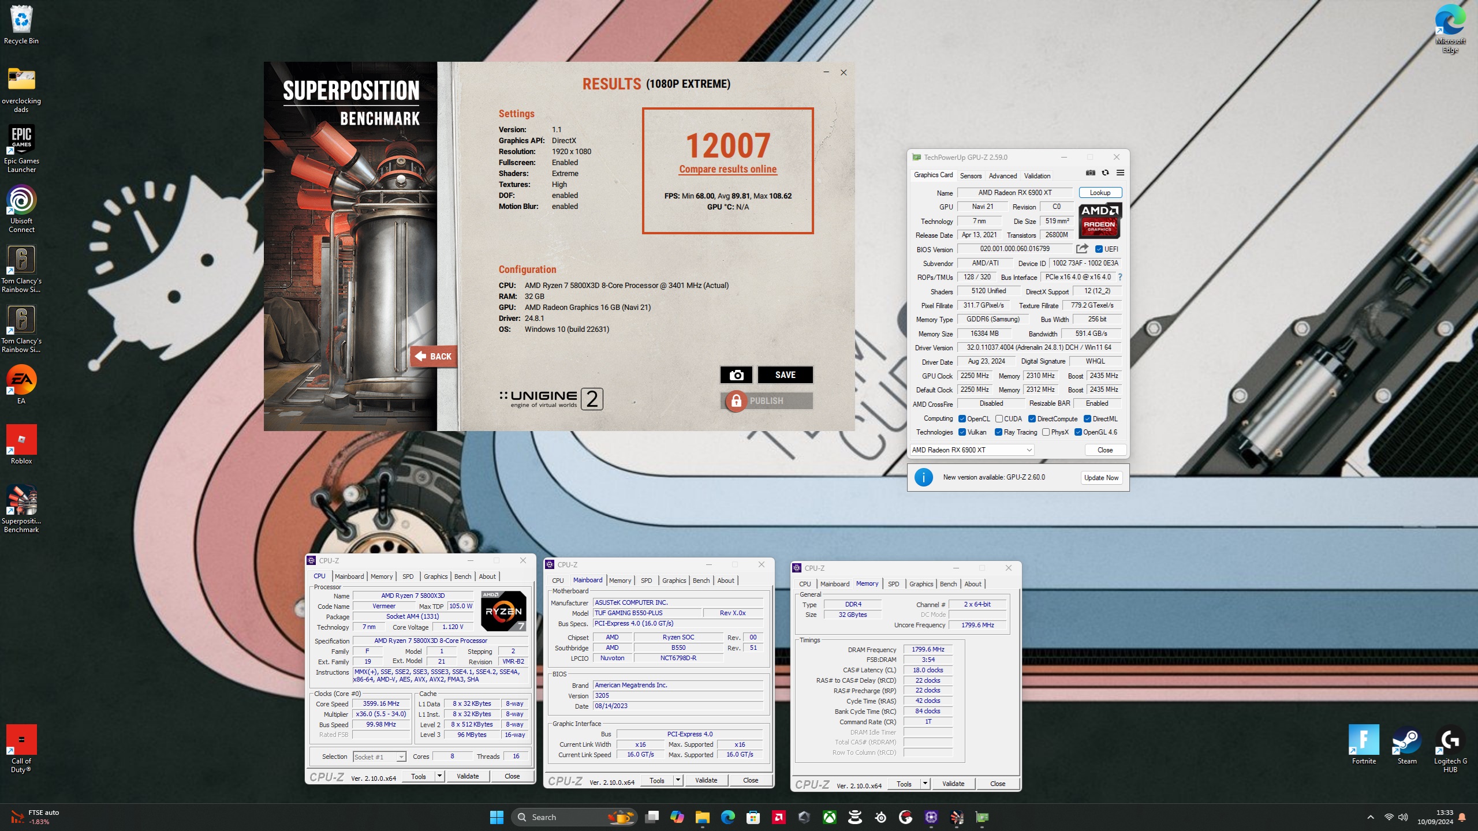Open the EA desktop icon
Viewport: 1478px width, 831px height.
click(x=21, y=384)
